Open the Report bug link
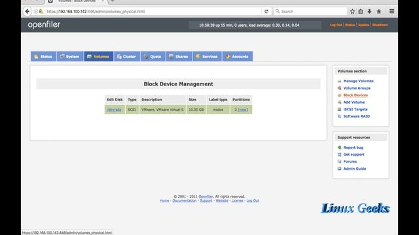This screenshot has height=235, width=419. (x=353, y=148)
